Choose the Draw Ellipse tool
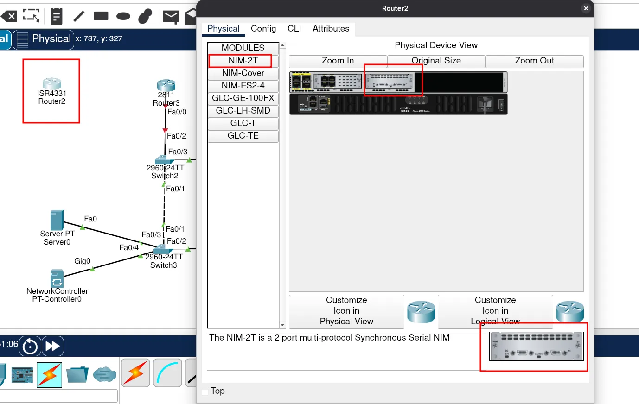 123,16
